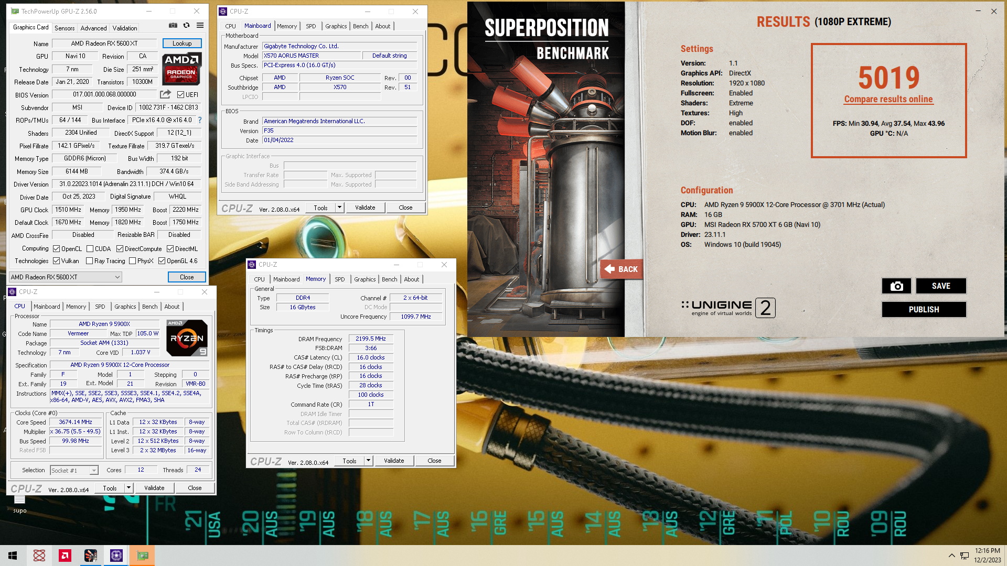Viewport: 1007px width, 566px height.
Task: Click Default string model field
Action: pos(389,56)
